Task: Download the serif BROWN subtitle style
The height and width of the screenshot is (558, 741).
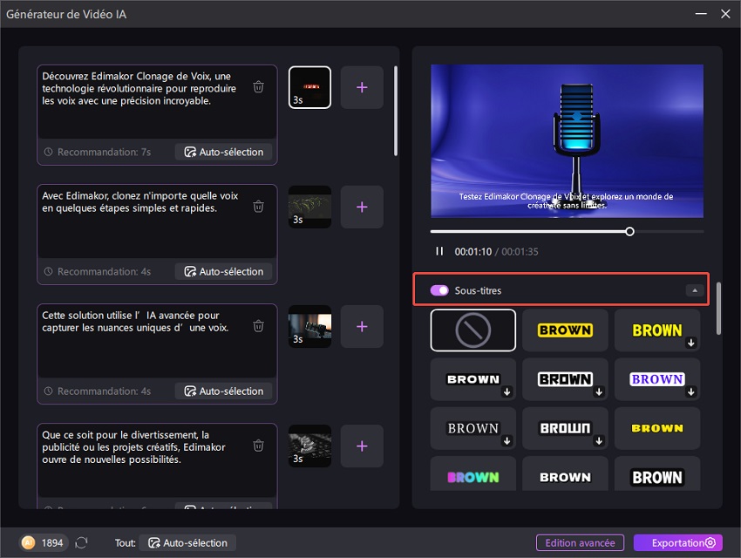Action: point(507,441)
